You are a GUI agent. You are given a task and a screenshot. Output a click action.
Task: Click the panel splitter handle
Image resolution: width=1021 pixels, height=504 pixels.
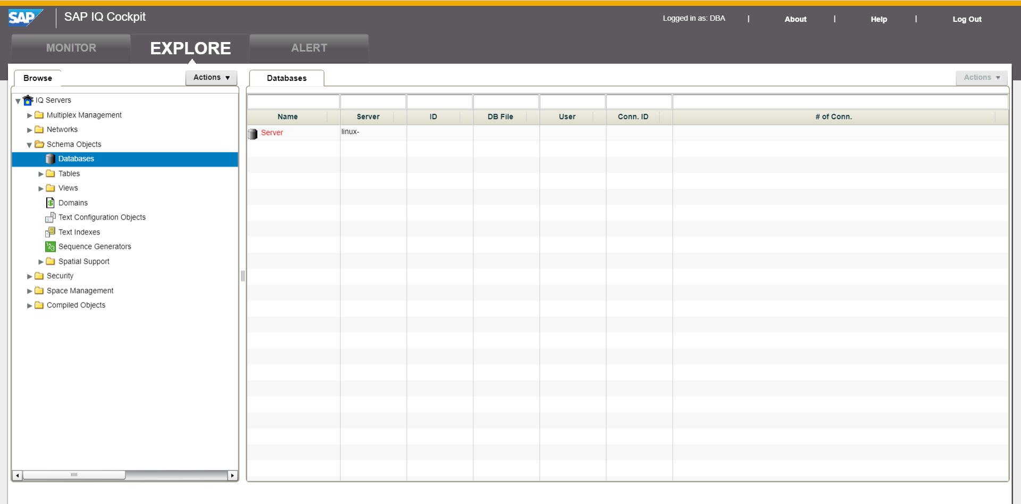pos(243,275)
